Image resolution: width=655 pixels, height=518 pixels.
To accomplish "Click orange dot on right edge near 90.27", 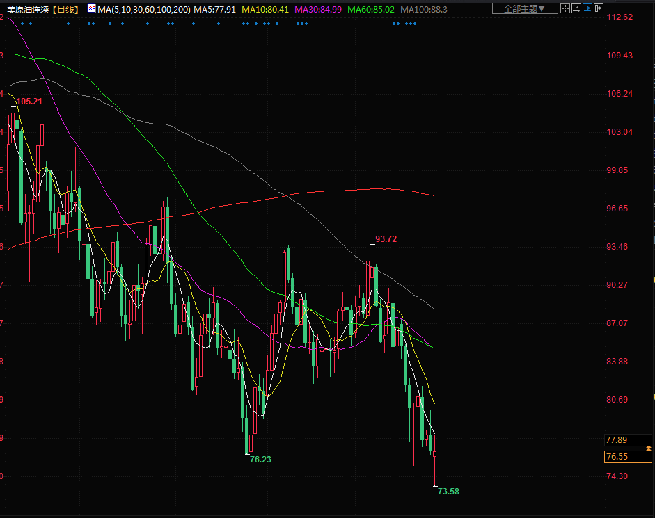I will click(653, 279).
